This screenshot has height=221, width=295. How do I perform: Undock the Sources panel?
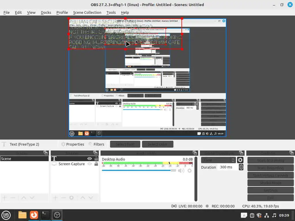coord(95,153)
